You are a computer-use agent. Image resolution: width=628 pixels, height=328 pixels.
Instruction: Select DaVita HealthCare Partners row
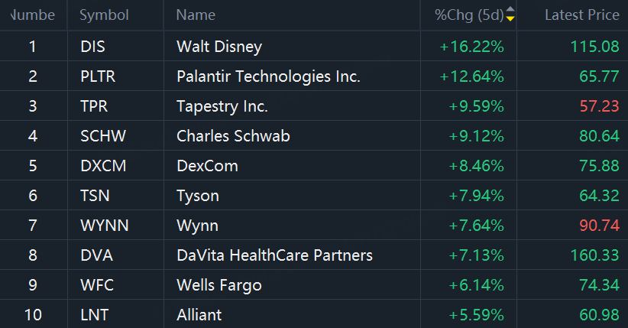274,255
